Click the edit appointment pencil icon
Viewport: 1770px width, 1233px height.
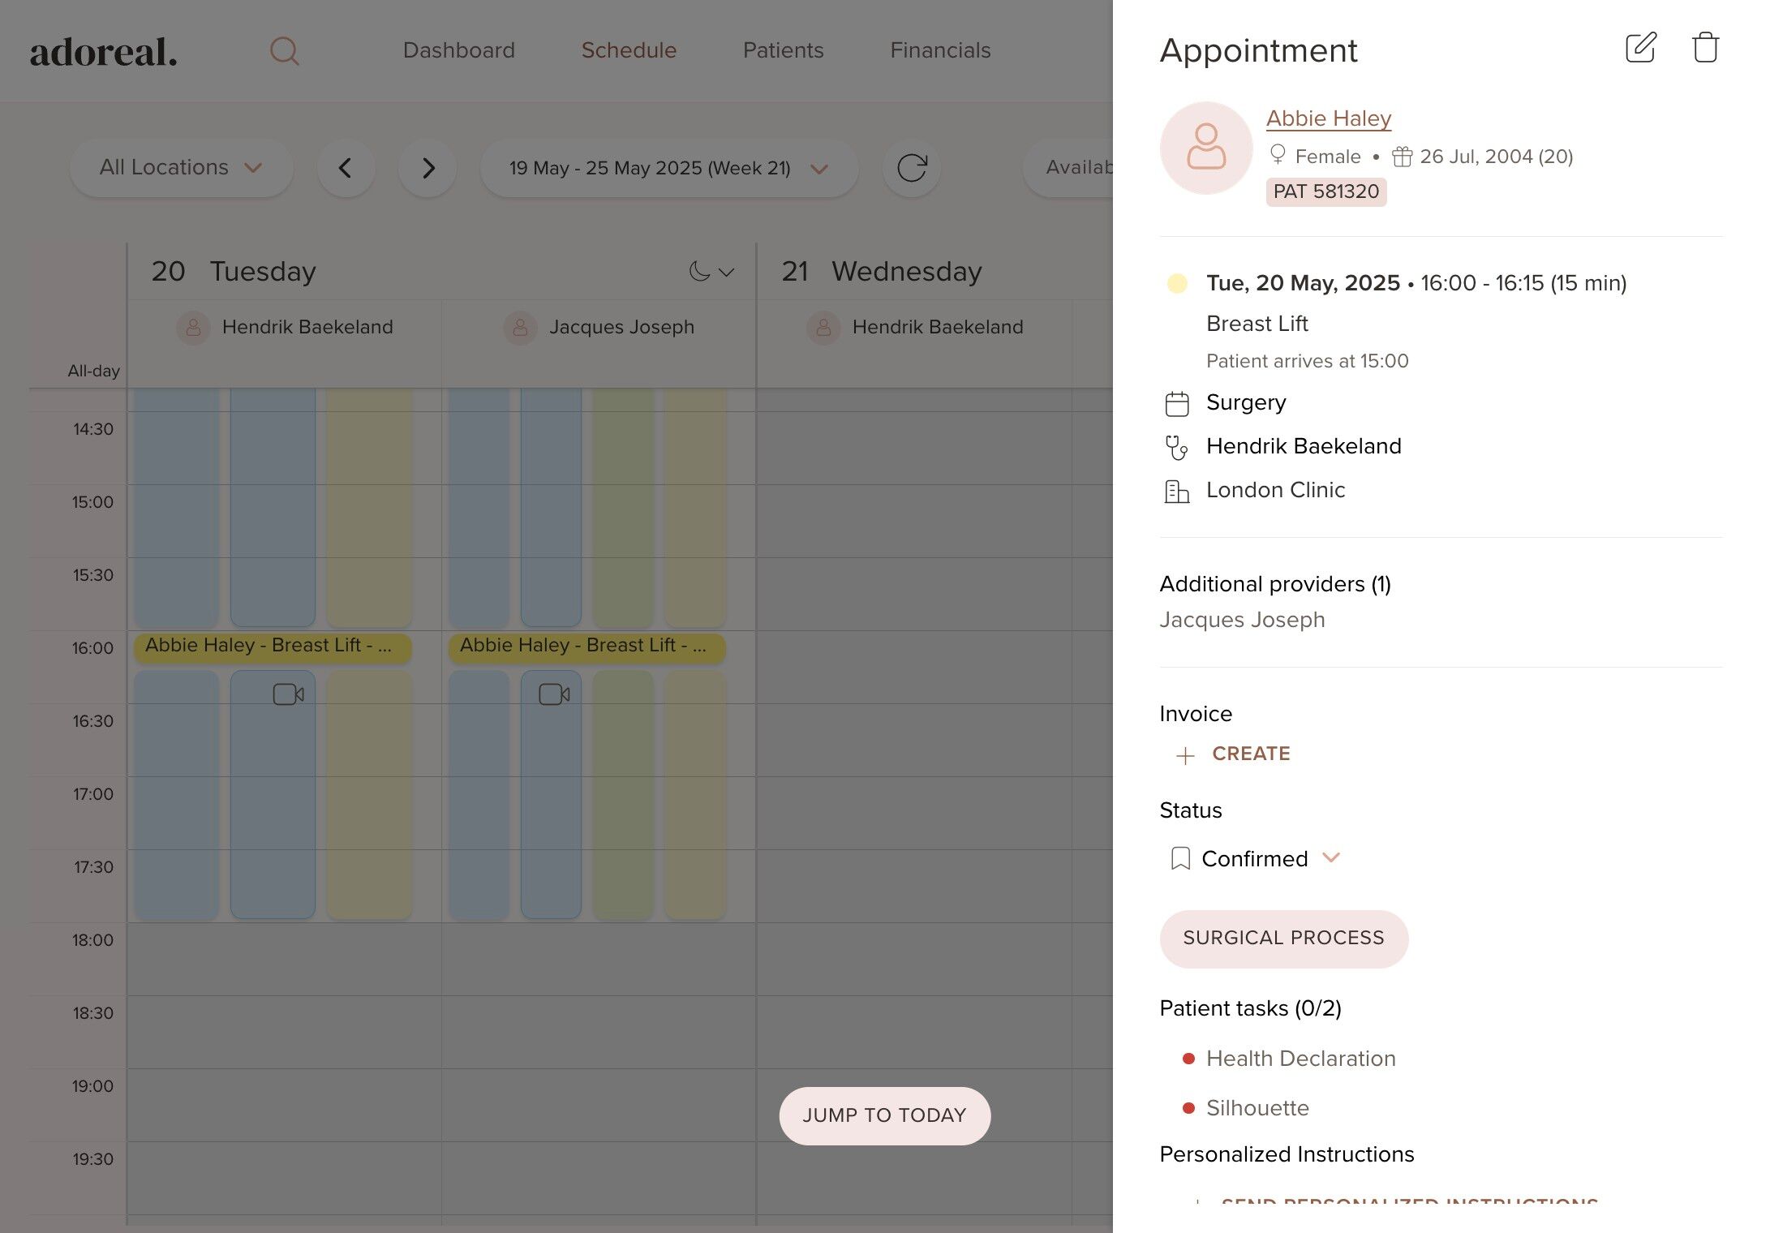click(1640, 48)
